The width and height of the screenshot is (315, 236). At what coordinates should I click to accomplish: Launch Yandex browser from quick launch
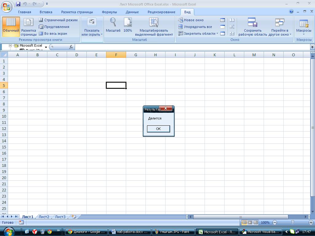point(34,232)
